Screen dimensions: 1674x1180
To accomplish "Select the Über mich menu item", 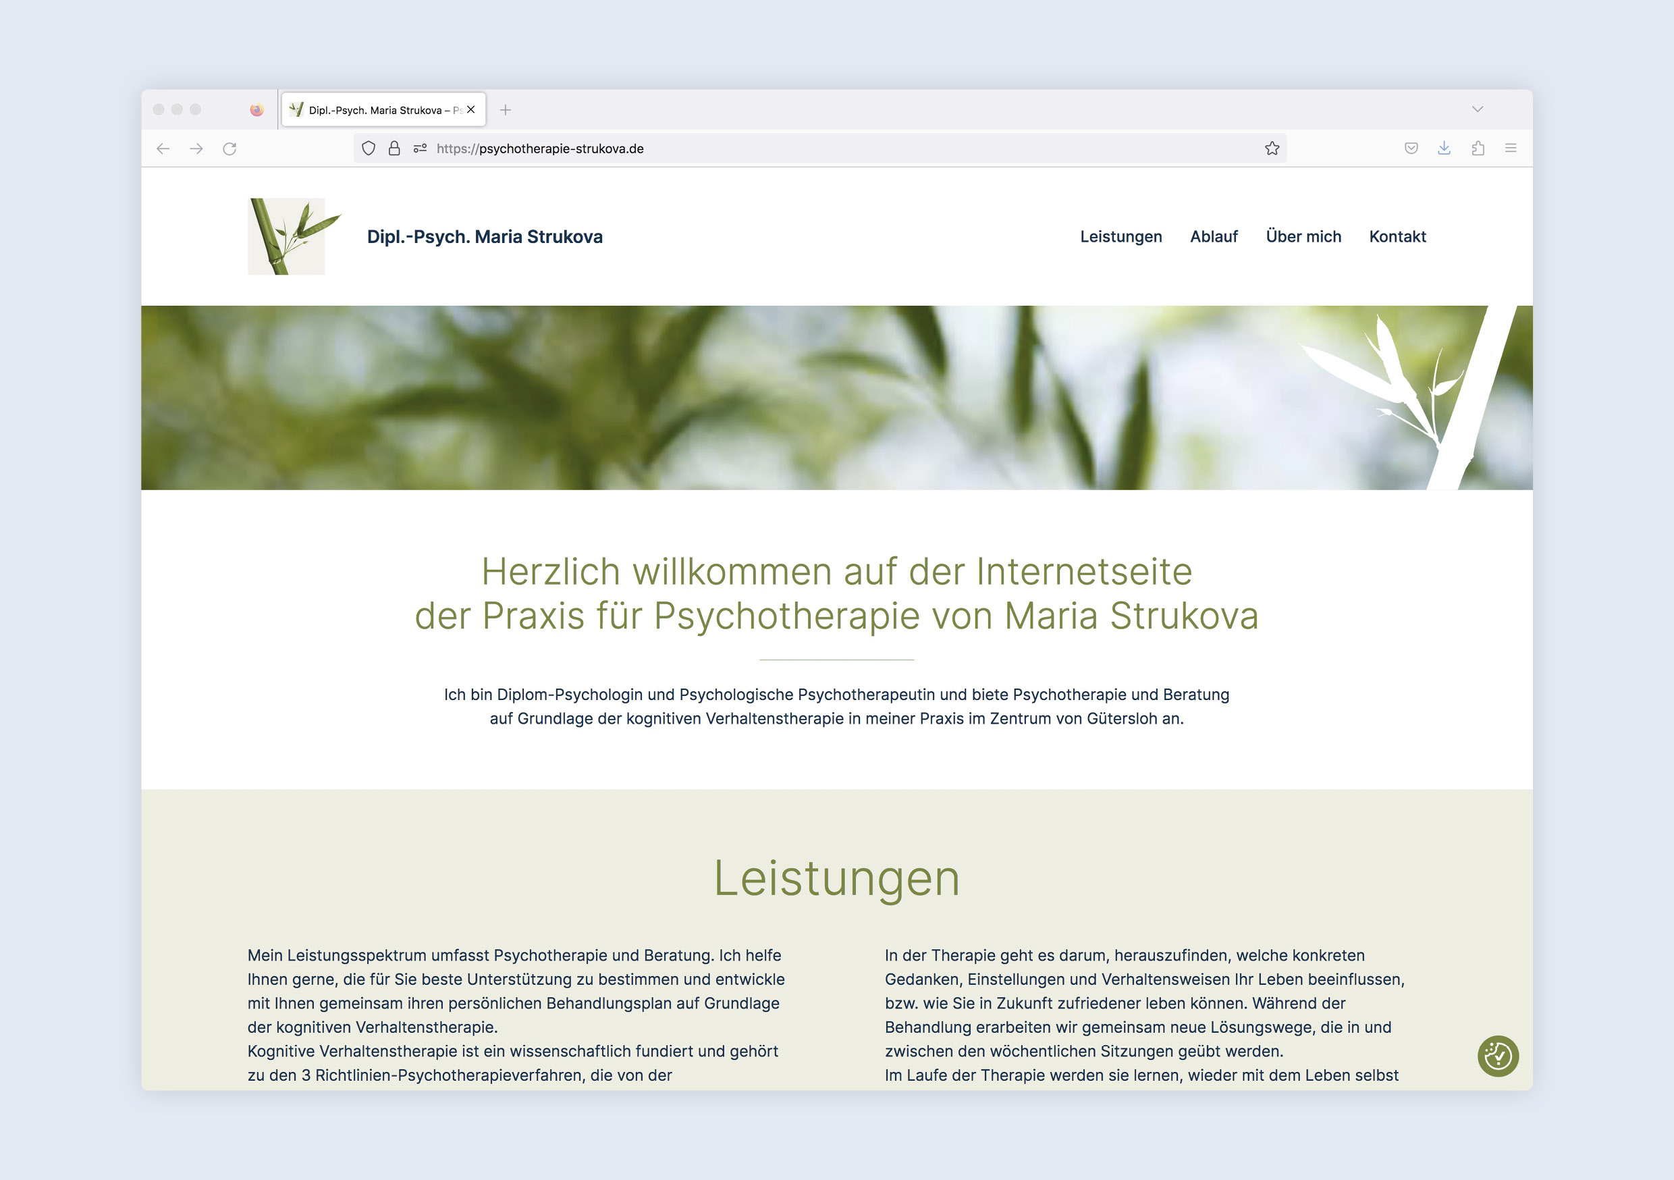I will (1303, 237).
